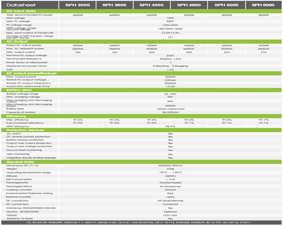This screenshot has width=283, height=226.
Task: Select the "27kg" weight value
Action: 170,169
